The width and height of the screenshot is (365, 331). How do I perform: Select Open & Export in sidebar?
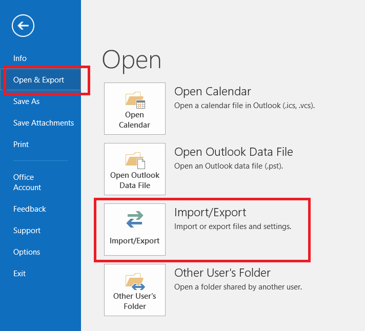tap(40, 79)
